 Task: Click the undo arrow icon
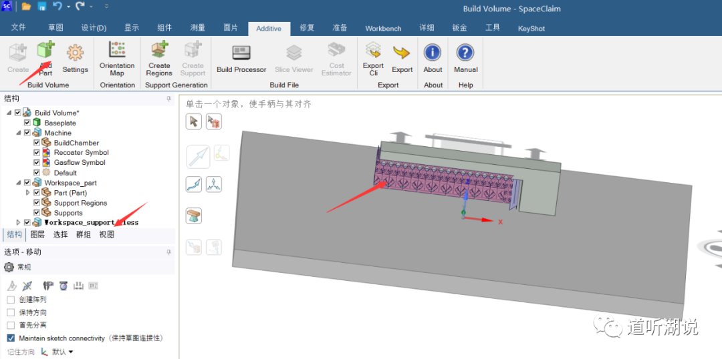point(57,7)
